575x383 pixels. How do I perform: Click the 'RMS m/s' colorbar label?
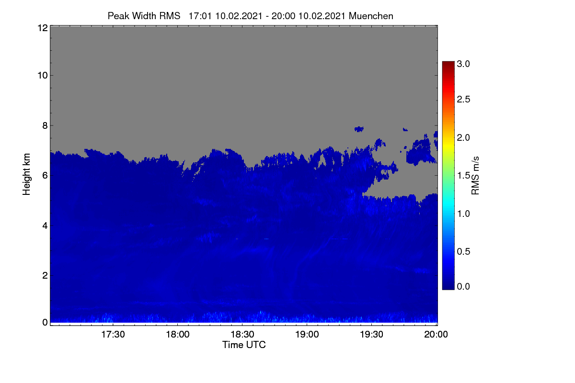coord(475,175)
